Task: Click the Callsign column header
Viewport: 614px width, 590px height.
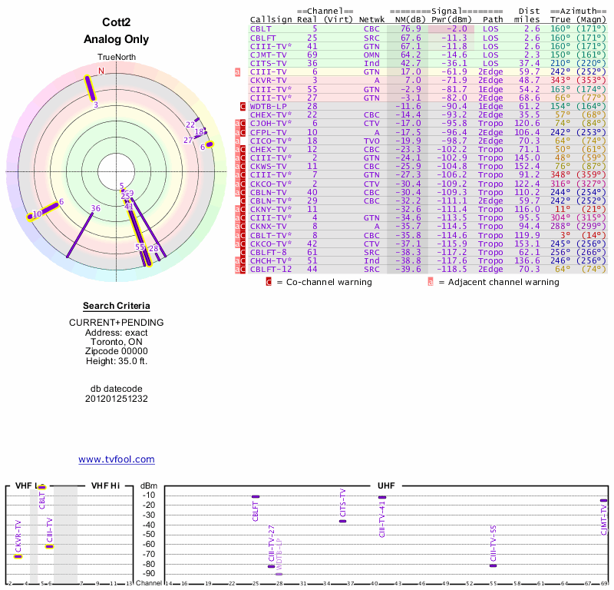Action: tap(272, 19)
